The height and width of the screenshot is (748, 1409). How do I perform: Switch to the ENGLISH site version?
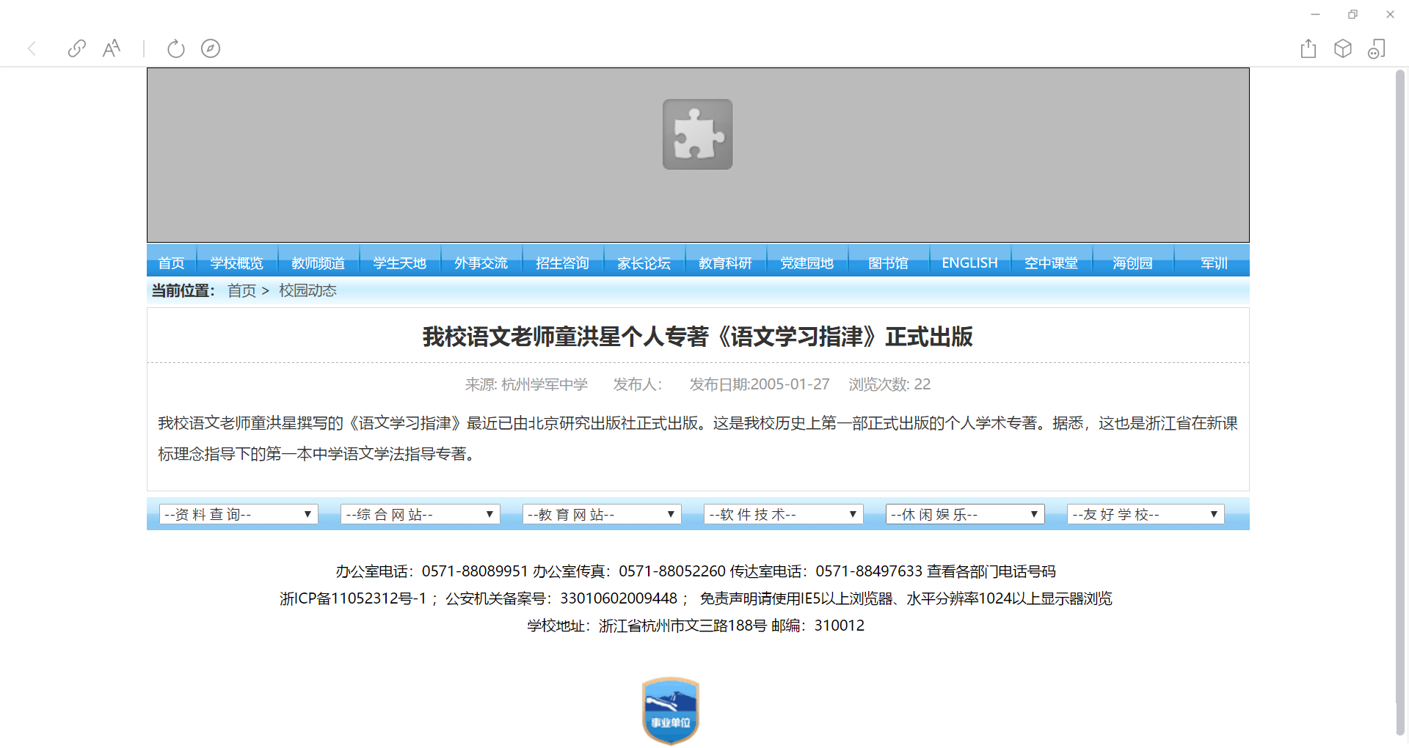click(x=969, y=263)
